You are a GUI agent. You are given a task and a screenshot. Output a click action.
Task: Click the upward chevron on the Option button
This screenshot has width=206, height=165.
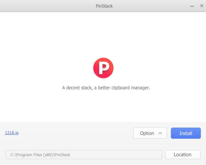coord(160,133)
